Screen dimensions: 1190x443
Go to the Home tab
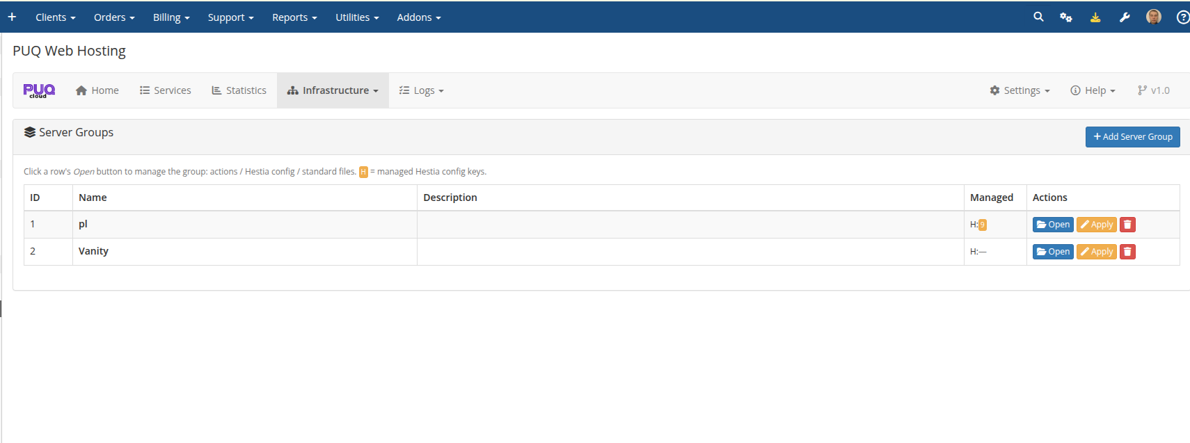click(x=97, y=90)
